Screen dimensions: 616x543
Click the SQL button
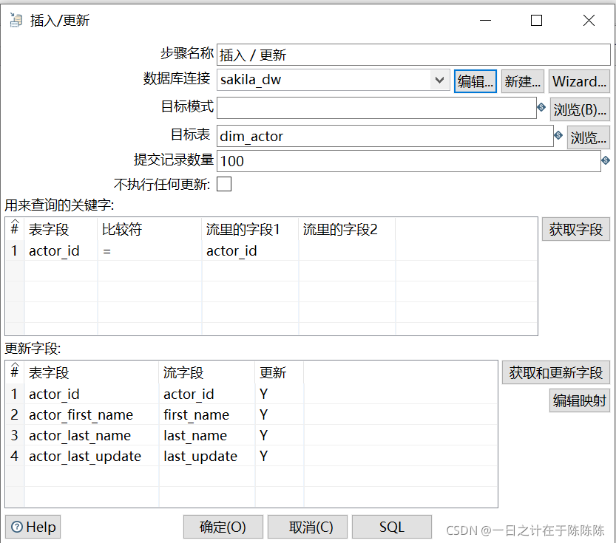click(392, 527)
